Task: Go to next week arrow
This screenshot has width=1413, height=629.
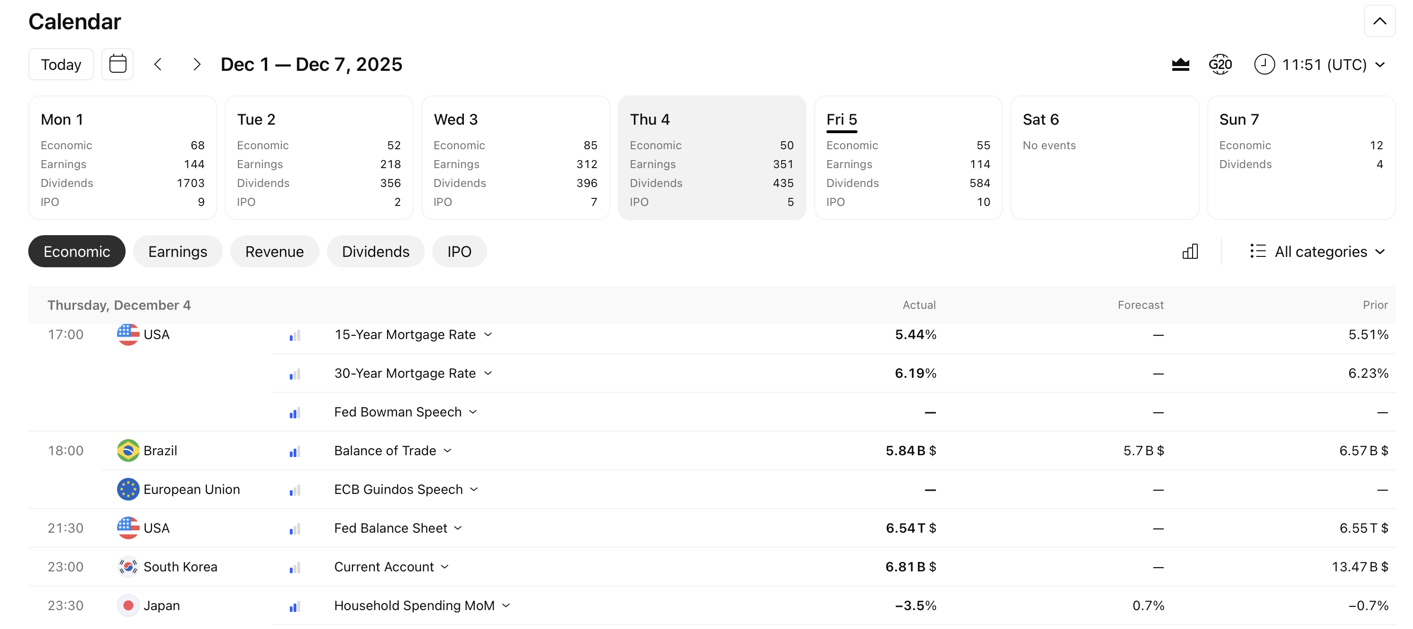Action: click(197, 64)
